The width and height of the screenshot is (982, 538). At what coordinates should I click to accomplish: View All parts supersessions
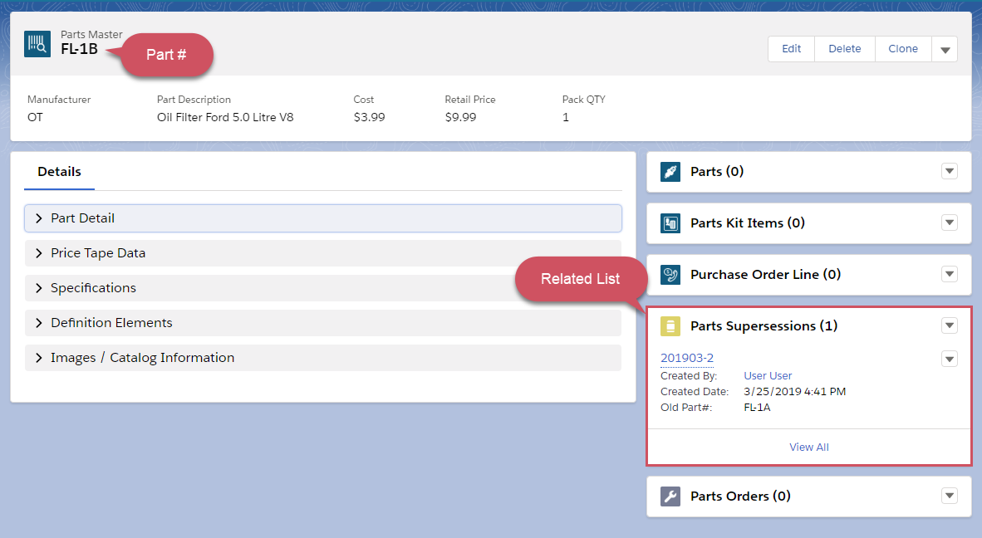(809, 447)
